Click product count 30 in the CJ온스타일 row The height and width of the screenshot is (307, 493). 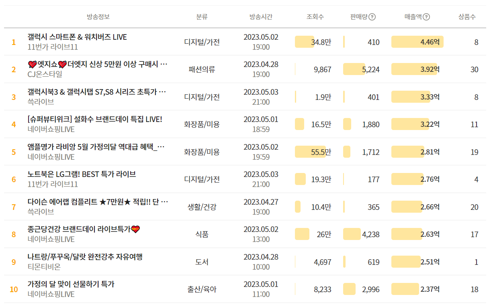pyautogui.click(x=475, y=69)
